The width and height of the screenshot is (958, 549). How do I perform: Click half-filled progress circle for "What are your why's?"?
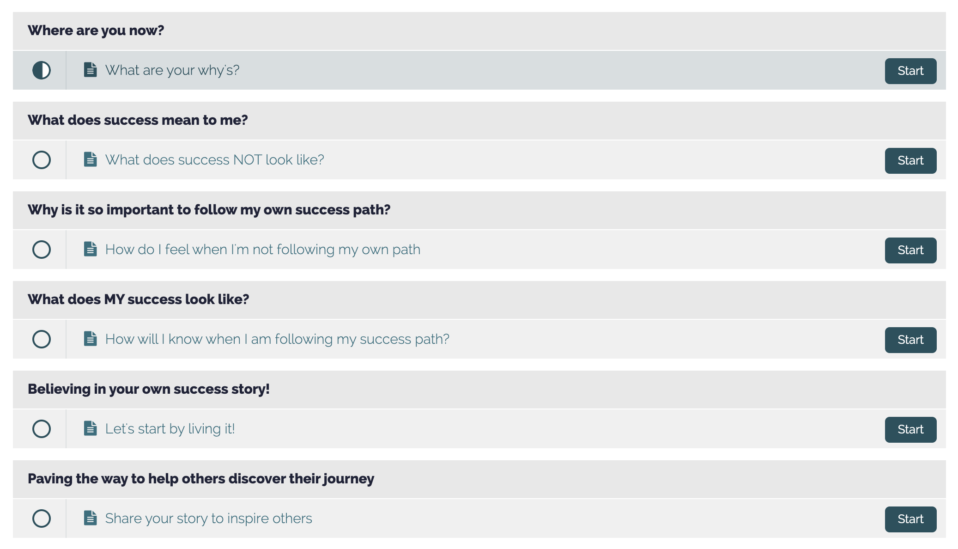[42, 70]
